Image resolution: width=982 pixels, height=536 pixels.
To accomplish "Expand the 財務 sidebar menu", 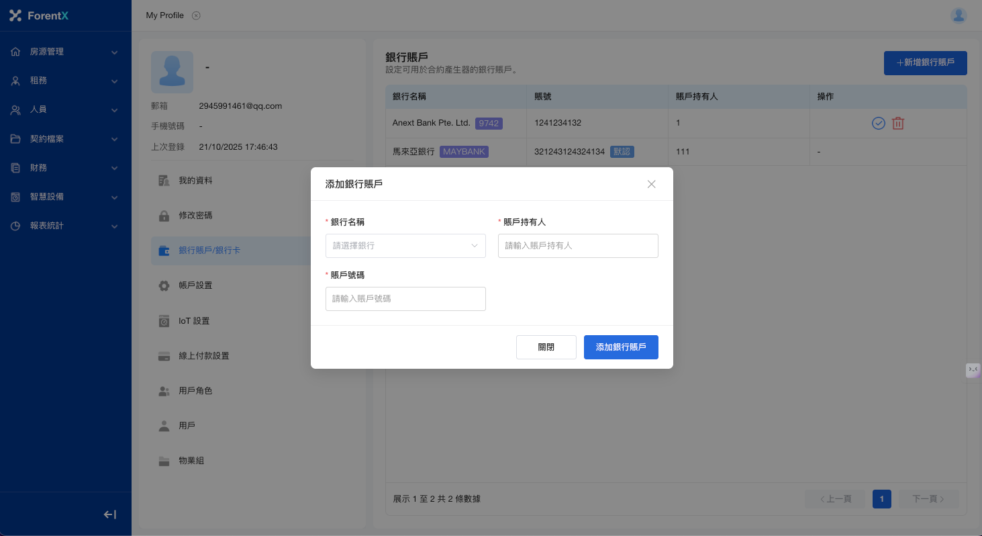I will click(x=64, y=168).
